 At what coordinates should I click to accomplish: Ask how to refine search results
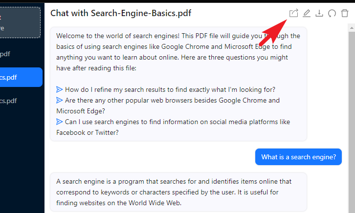pos(170,89)
